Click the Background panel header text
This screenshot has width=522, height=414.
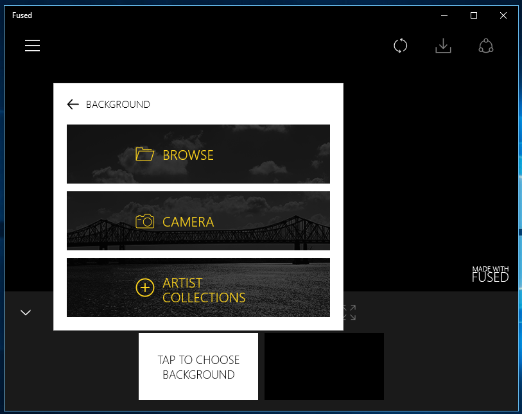[x=118, y=105]
